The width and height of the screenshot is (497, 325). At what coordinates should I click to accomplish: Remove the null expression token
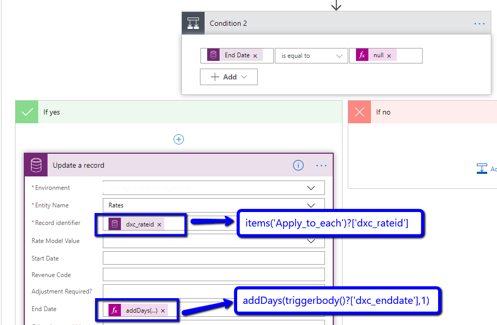pos(389,56)
